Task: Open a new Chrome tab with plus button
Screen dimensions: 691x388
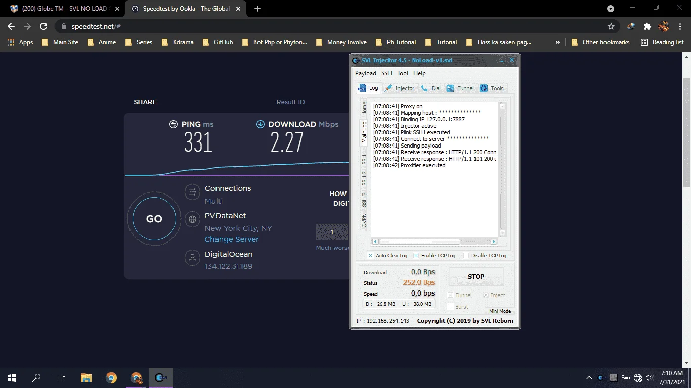Action: [257, 9]
